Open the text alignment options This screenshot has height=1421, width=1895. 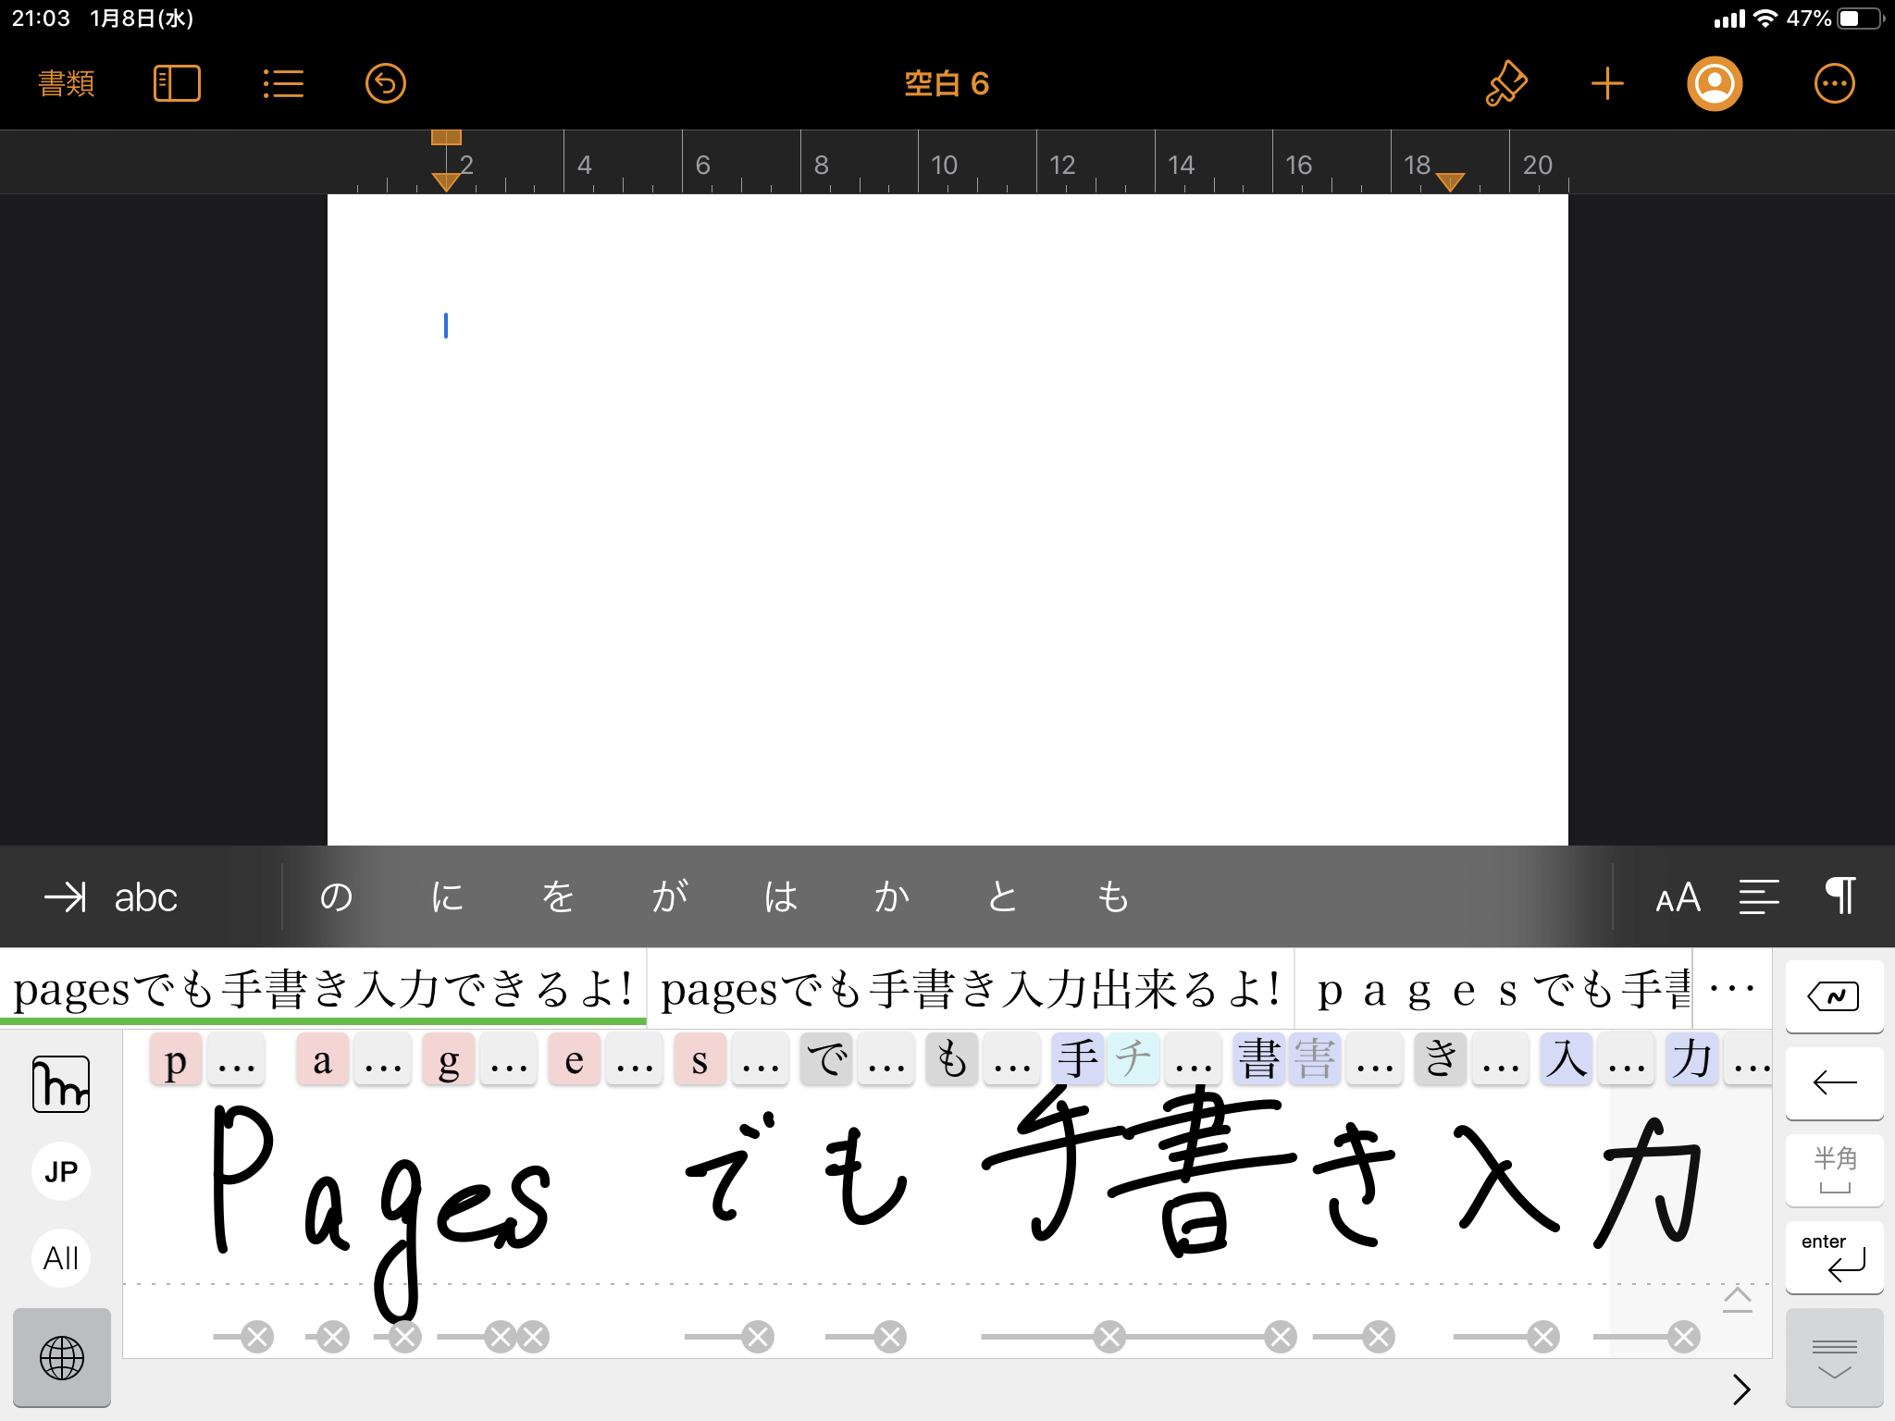[1758, 896]
